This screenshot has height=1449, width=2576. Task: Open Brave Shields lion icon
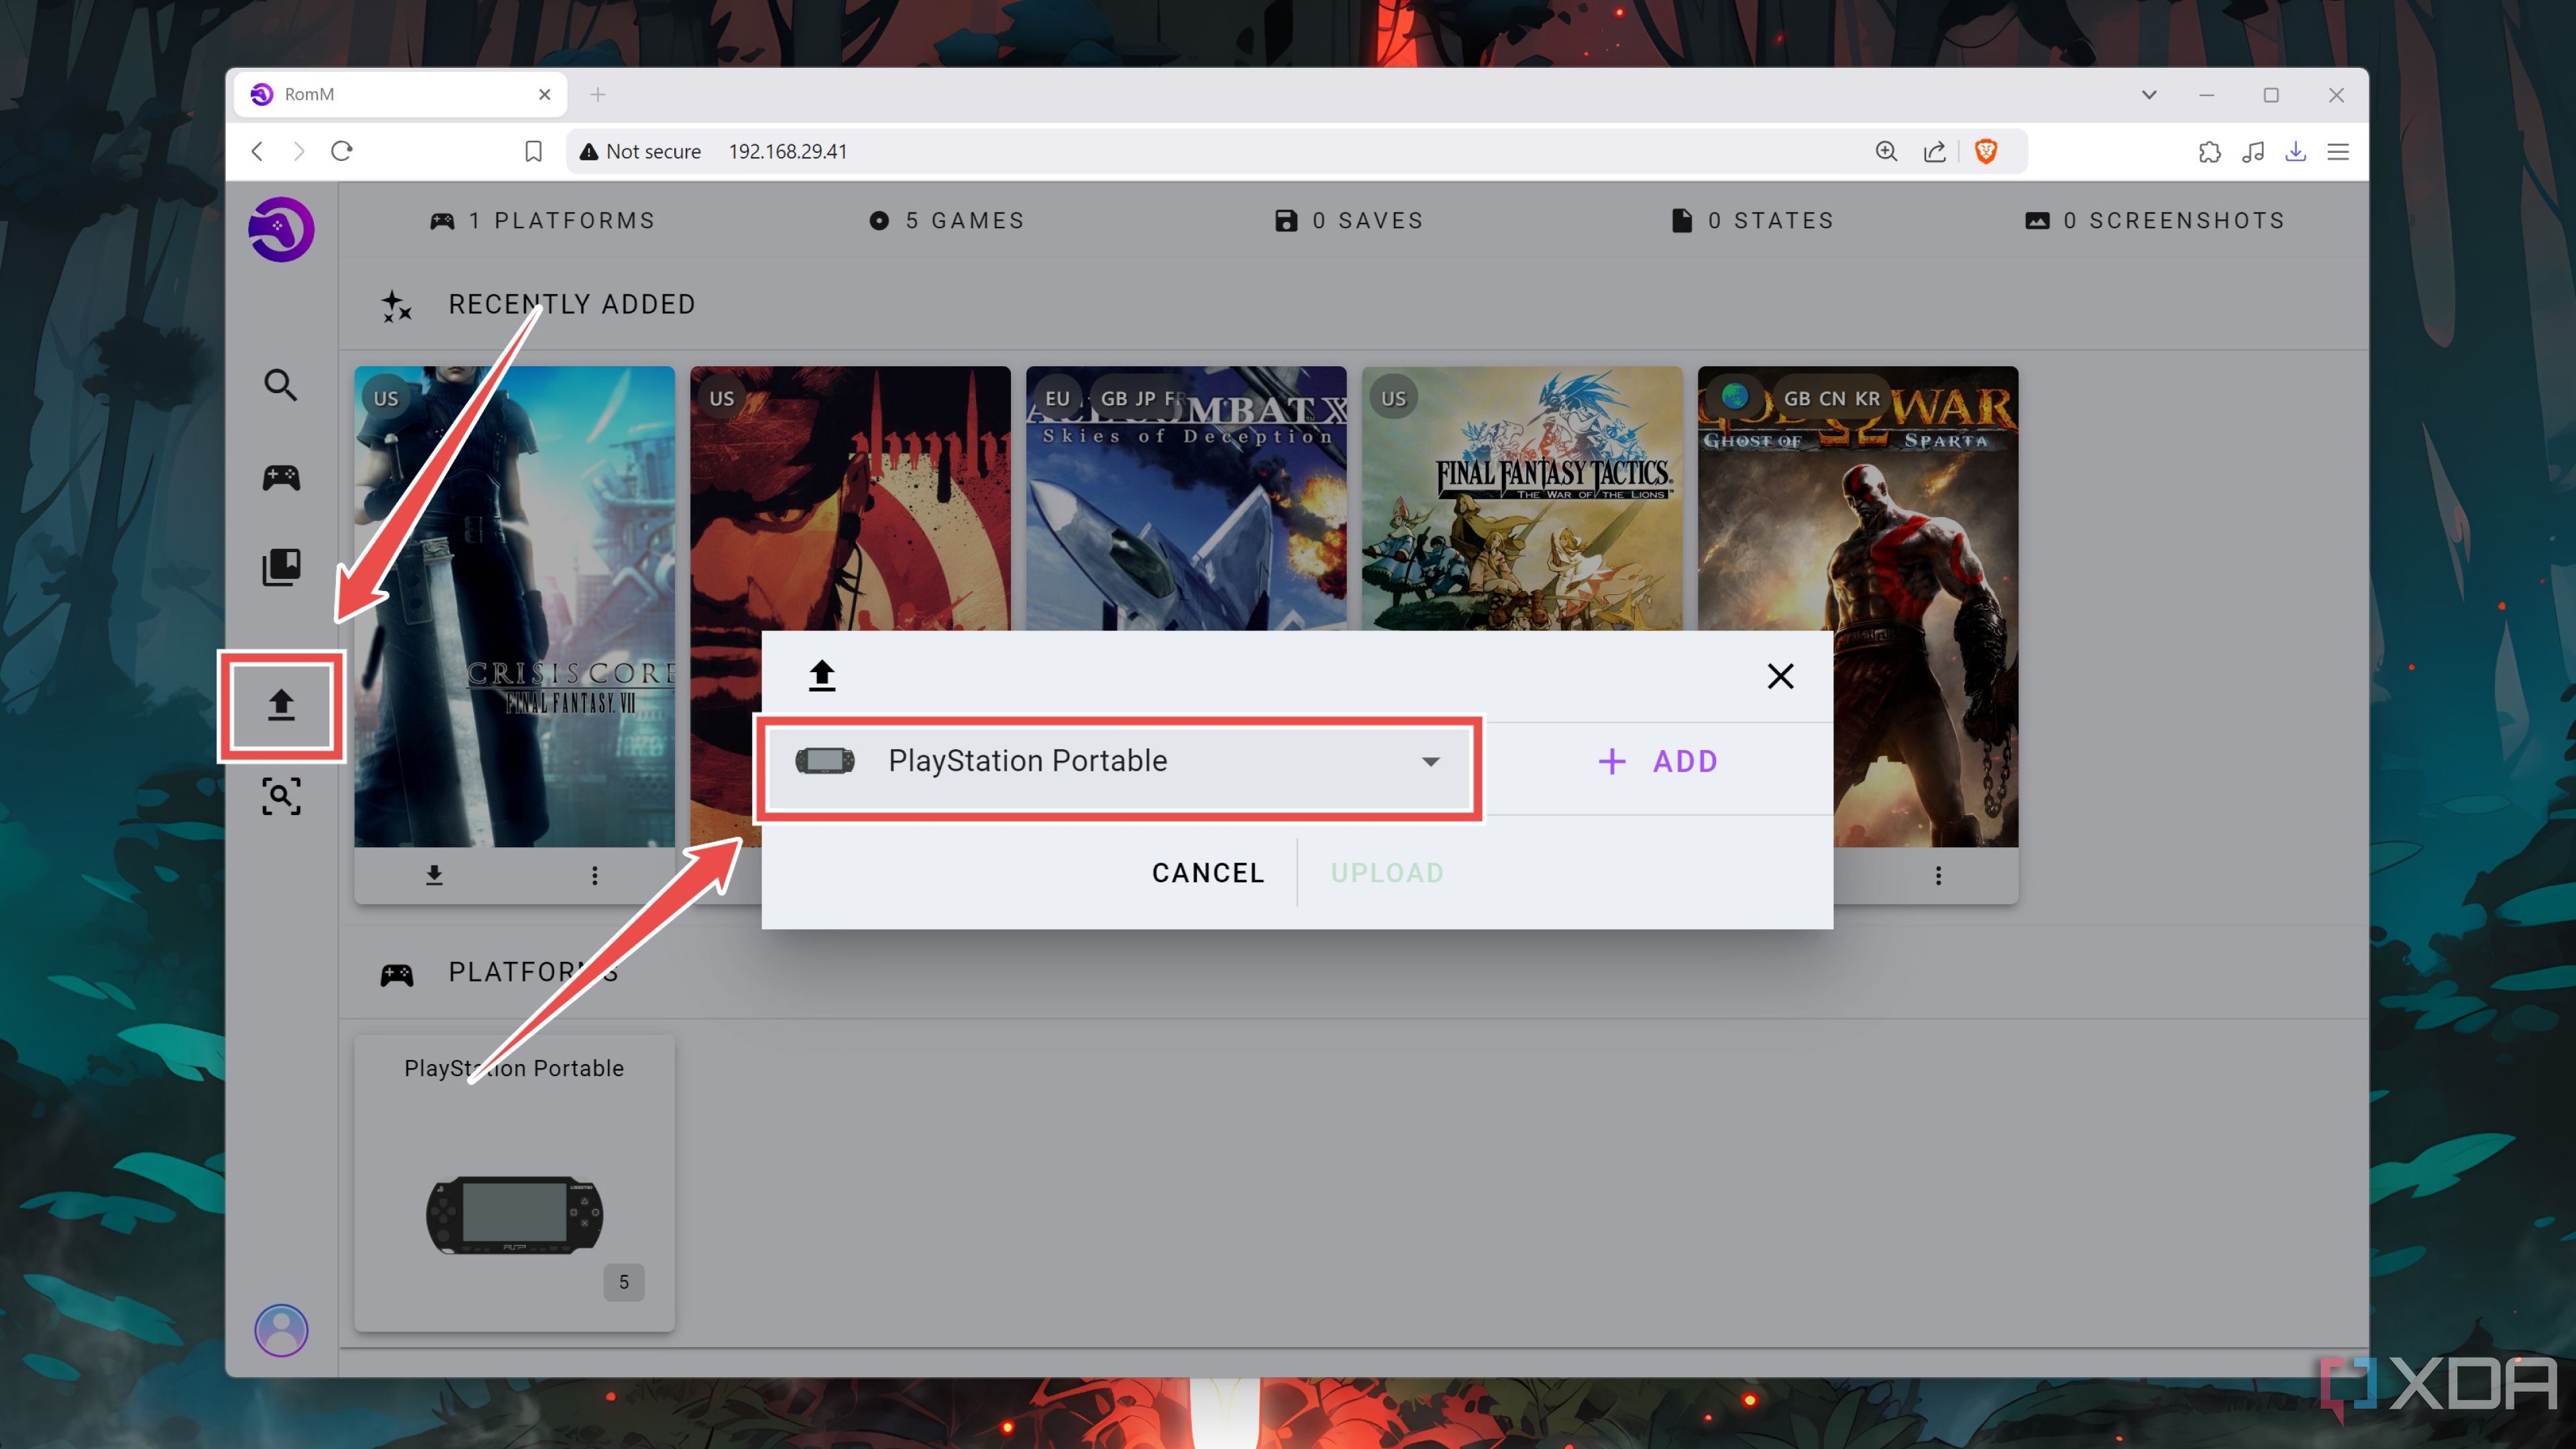point(1986,151)
